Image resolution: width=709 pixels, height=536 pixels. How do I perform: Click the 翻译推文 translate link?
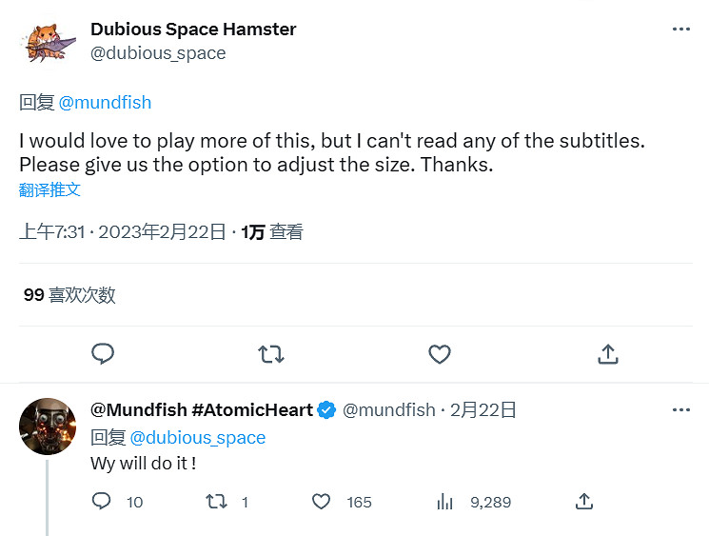[49, 189]
